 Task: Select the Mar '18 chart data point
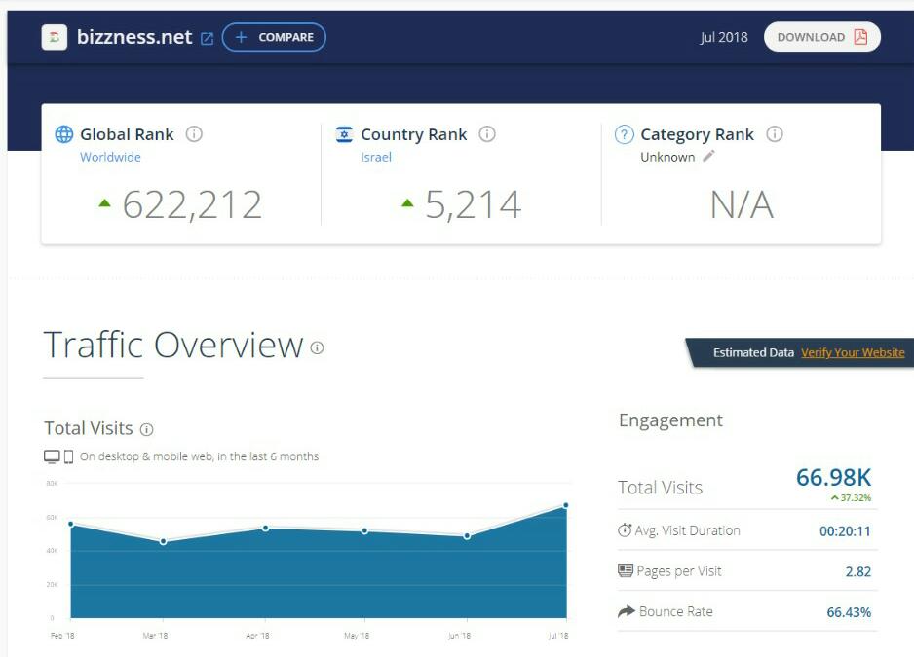coord(163,541)
